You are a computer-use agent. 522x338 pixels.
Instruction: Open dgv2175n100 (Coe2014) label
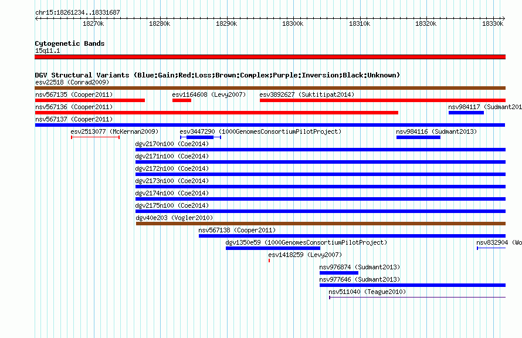[x=172, y=205]
